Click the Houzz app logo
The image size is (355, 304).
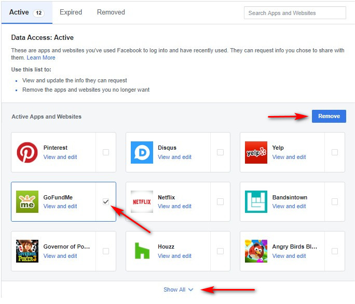[142, 251]
